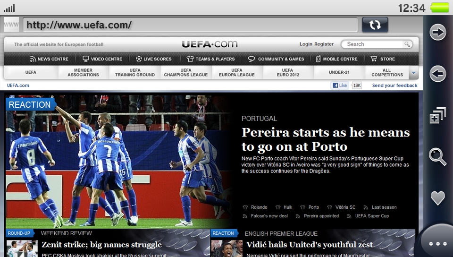Open bookmarks with the heart icon
The image size is (453, 257).
[437, 198]
